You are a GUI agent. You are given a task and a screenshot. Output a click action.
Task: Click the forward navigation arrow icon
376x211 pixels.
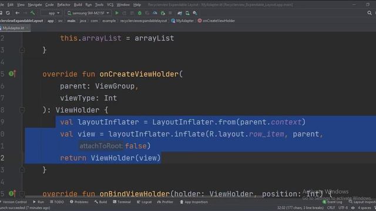click(x=25, y=13)
